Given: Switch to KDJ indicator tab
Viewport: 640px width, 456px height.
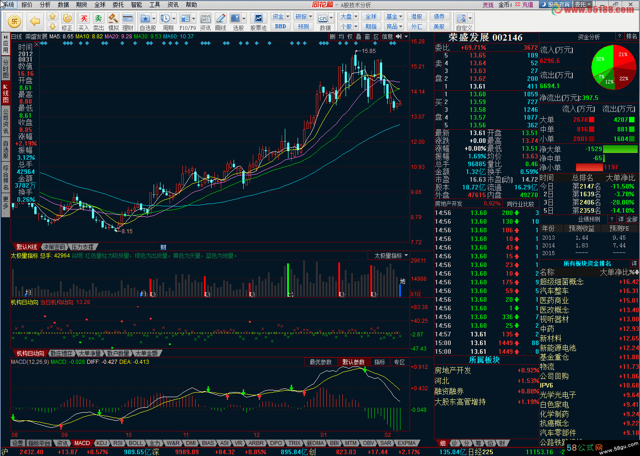Looking at the screenshot, I should (101, 443).
